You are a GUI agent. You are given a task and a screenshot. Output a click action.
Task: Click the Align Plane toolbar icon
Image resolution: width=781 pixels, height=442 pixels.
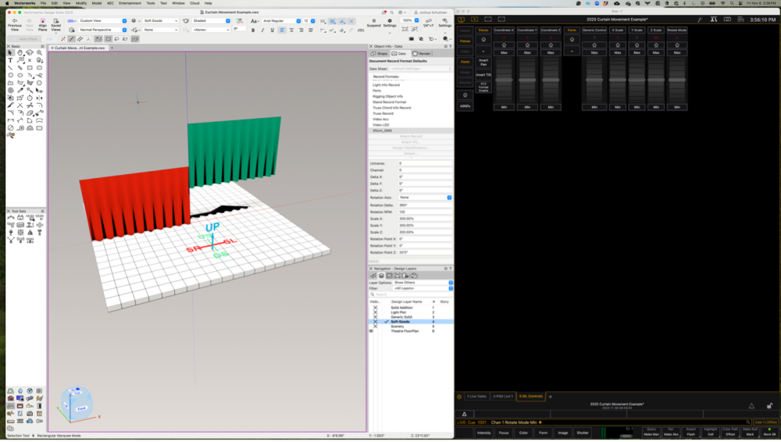(43, 19)
